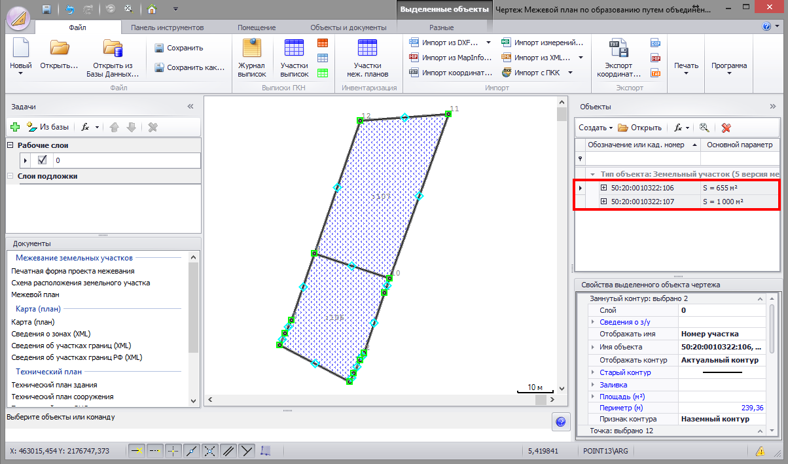Image resolution: width=788 pixels, height=464 pixels.
Task: Switch to Объекты и документы tab
Action: (x=348, y=27)
